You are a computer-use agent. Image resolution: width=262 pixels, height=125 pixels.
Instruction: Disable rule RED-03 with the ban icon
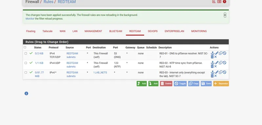(x=225, y=72)
